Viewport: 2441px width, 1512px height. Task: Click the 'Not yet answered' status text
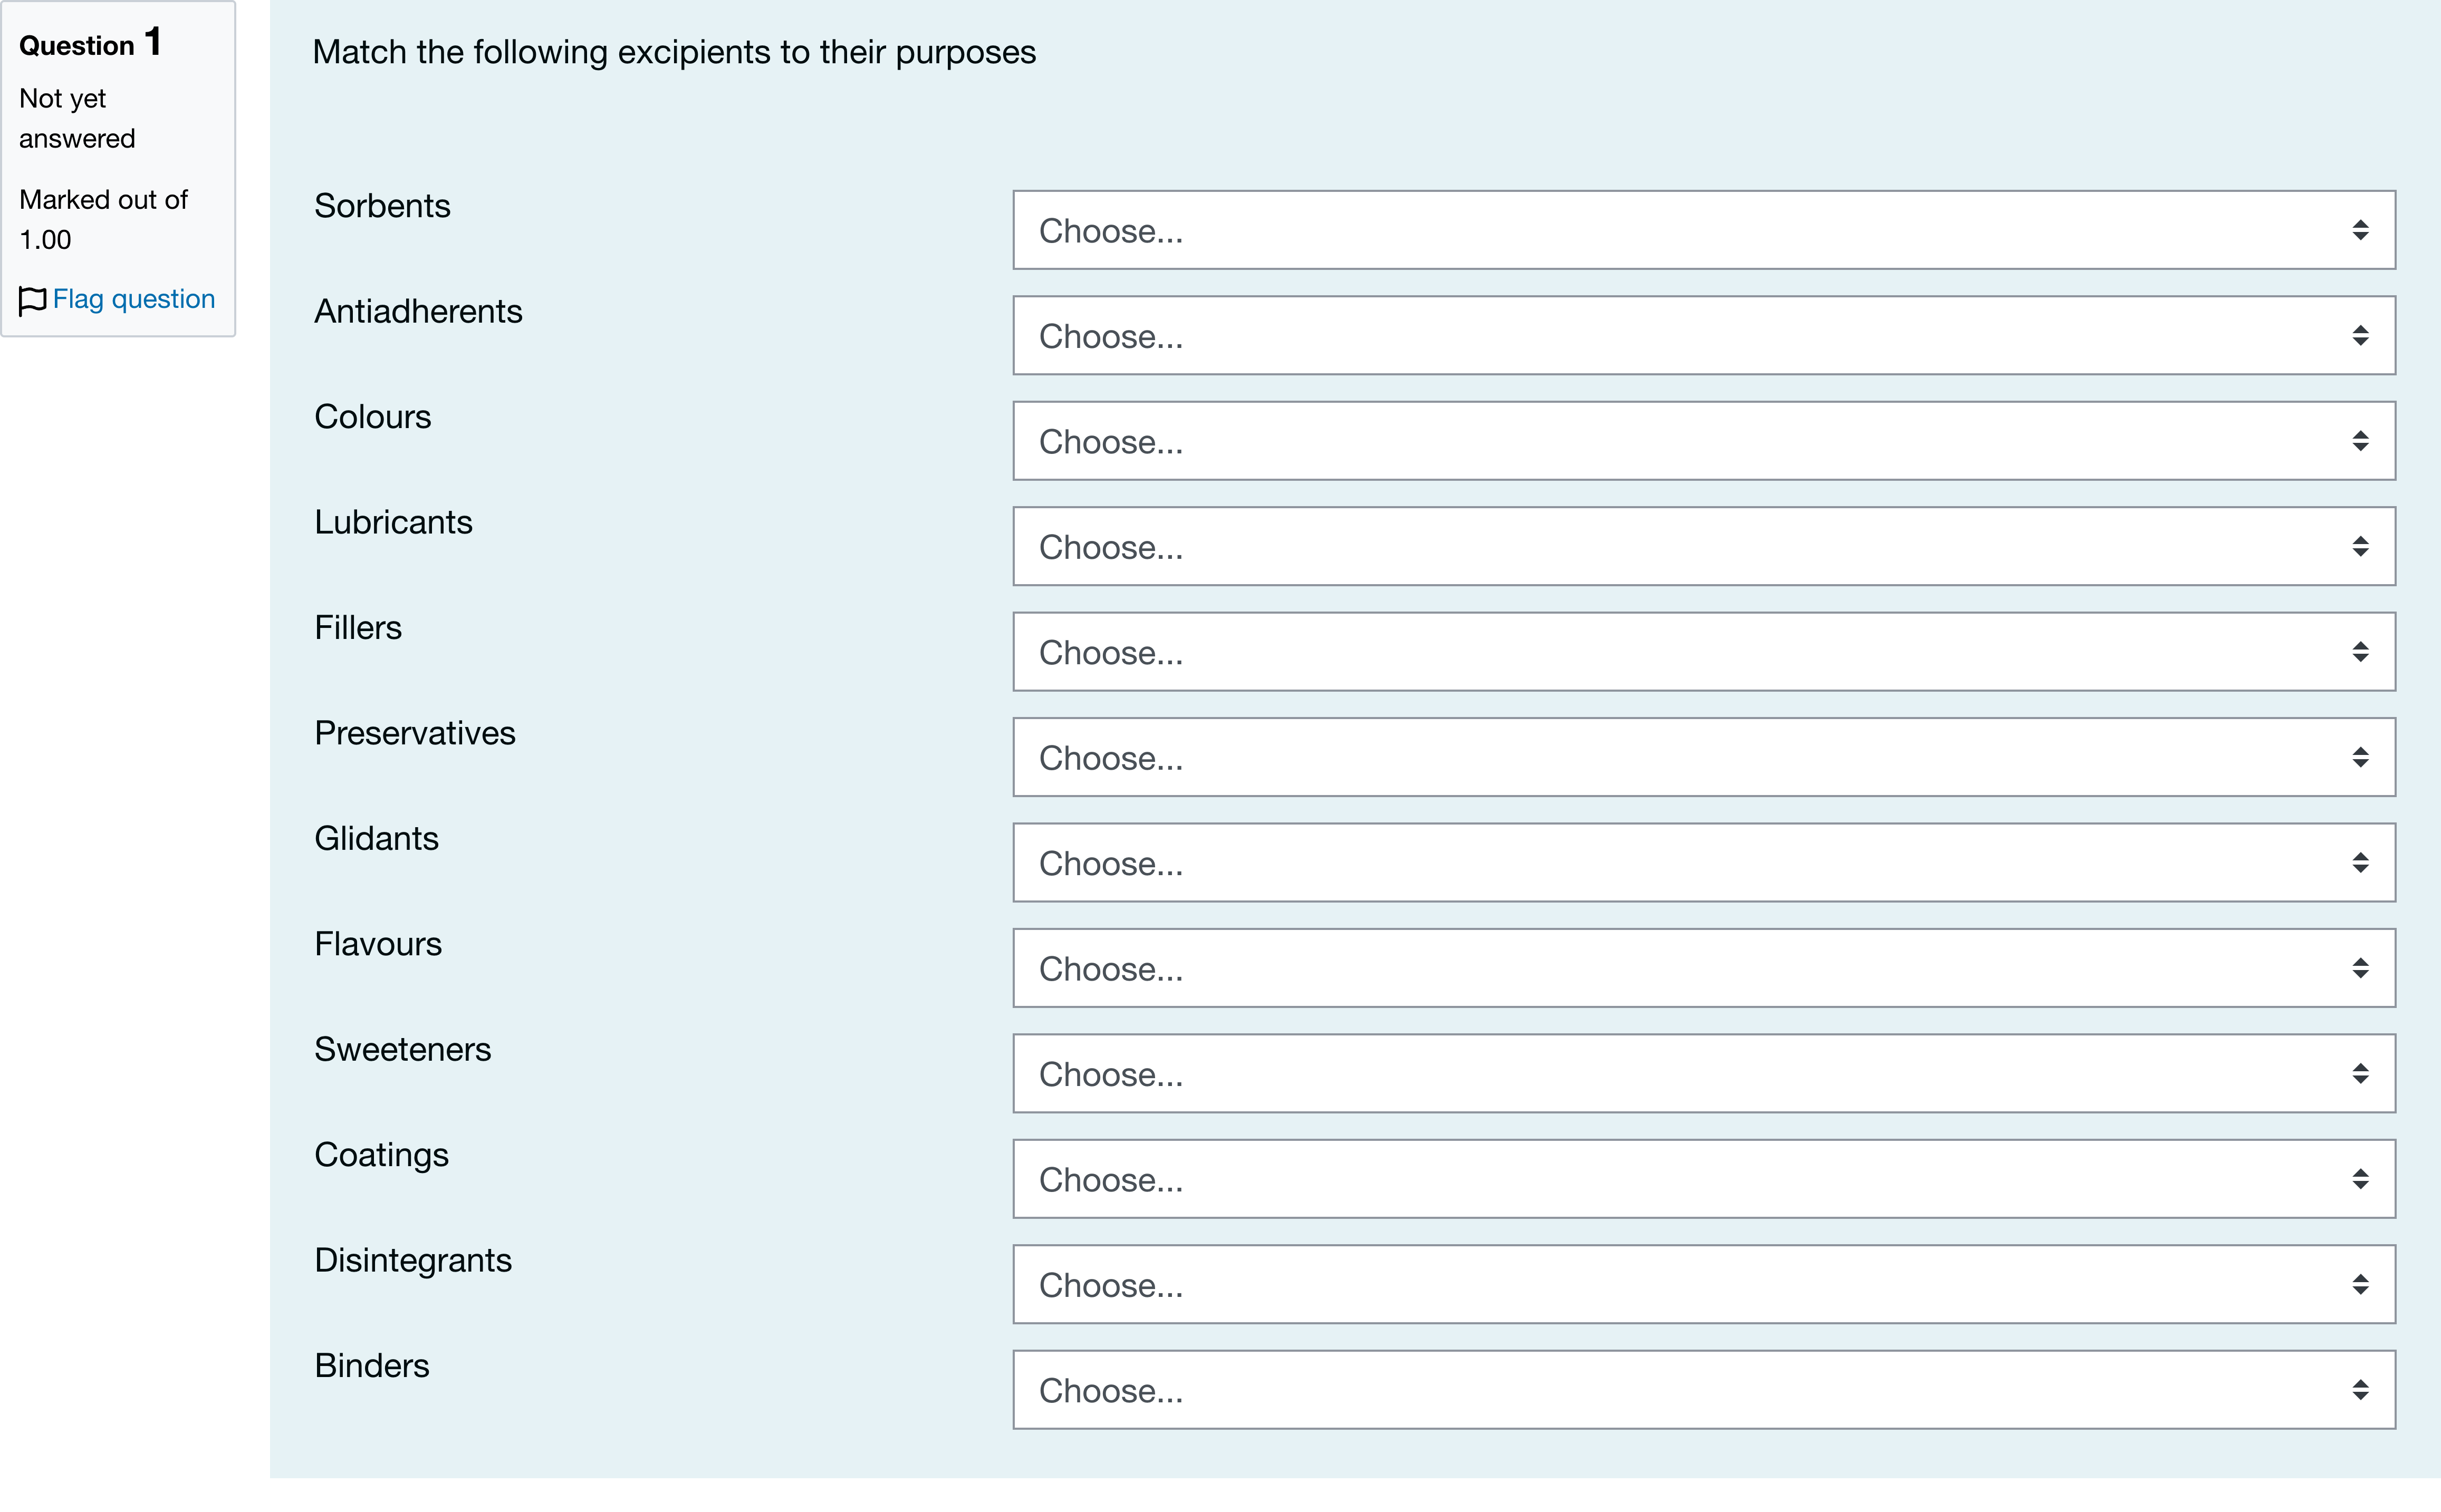pyautogui.click(x=77, y=118)
